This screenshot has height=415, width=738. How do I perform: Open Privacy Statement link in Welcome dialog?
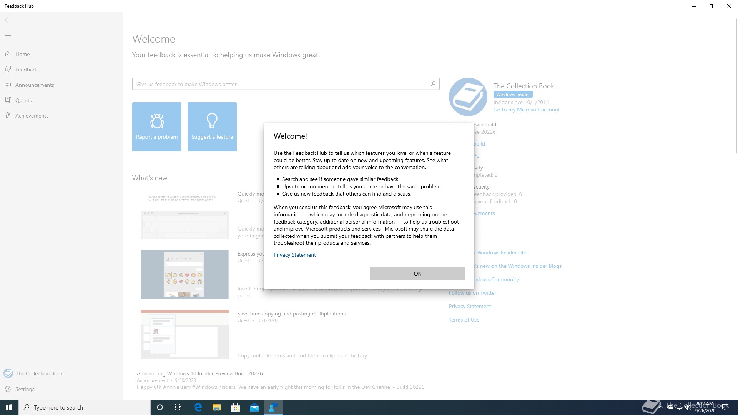point(294,255)
